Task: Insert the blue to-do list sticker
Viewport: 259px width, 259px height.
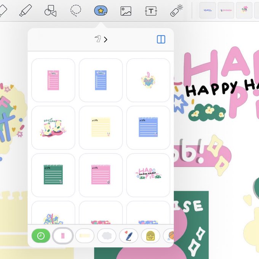Action: (101, 80)
